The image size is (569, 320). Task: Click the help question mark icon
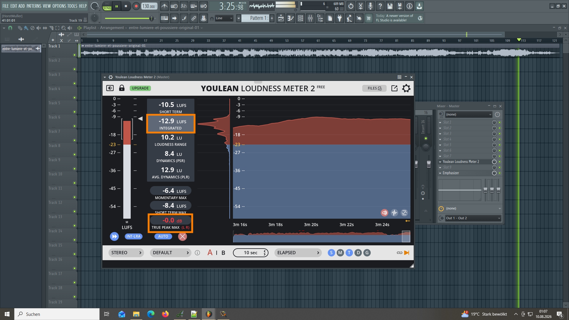tap(380, 6)
